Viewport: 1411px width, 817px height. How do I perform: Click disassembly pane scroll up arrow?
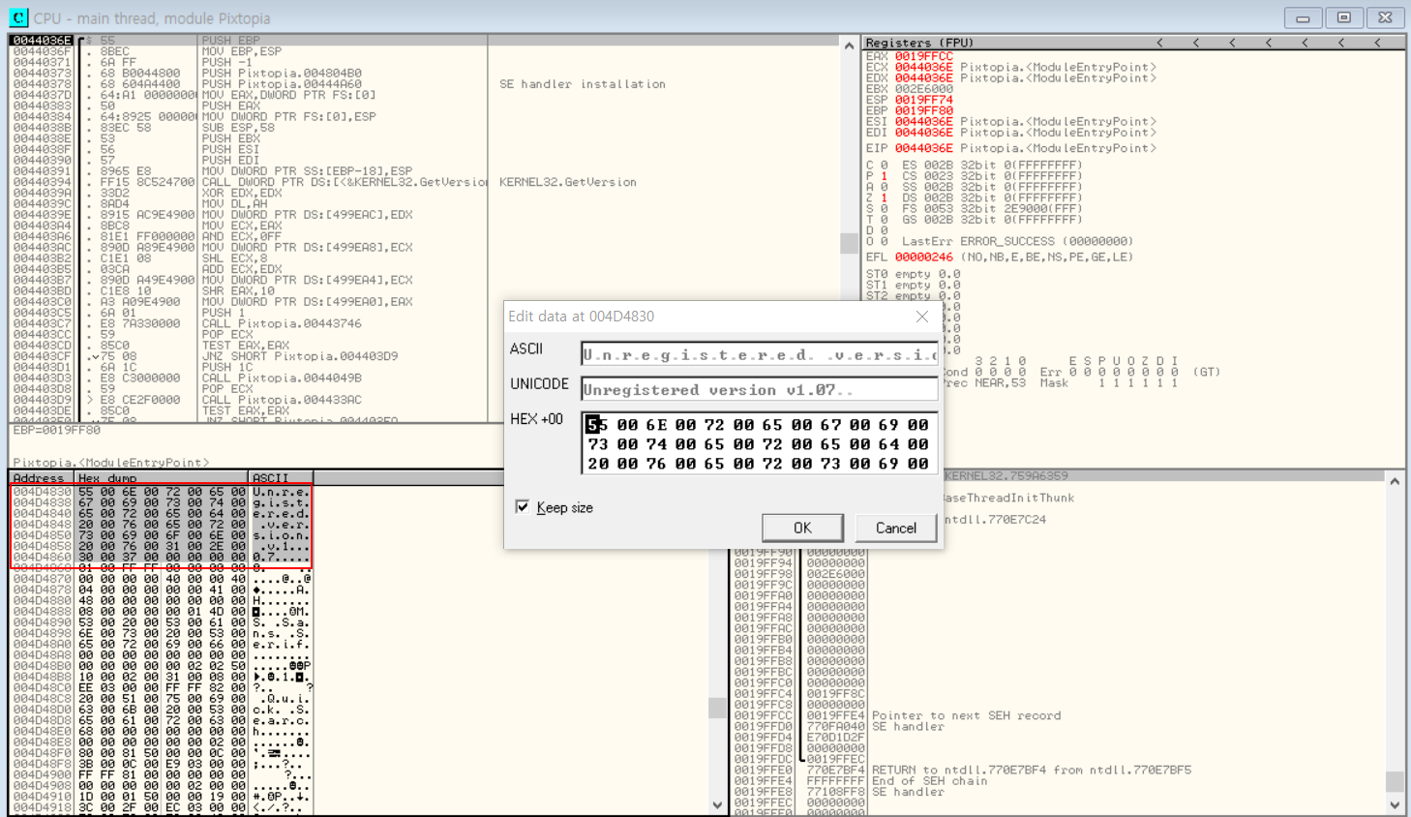849,45
